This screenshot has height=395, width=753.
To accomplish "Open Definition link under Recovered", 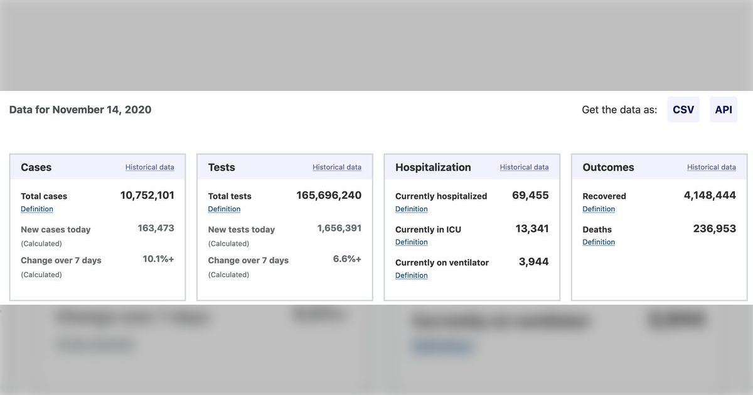I will pos(599,209).
